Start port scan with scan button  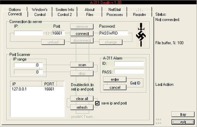82,65
